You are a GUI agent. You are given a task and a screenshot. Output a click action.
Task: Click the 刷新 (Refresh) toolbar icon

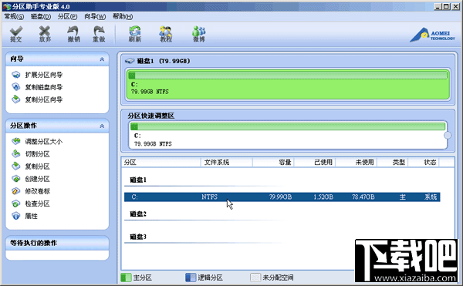coord(135,33)
